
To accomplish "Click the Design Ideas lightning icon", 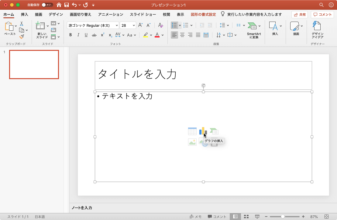I will coord(317,26).
